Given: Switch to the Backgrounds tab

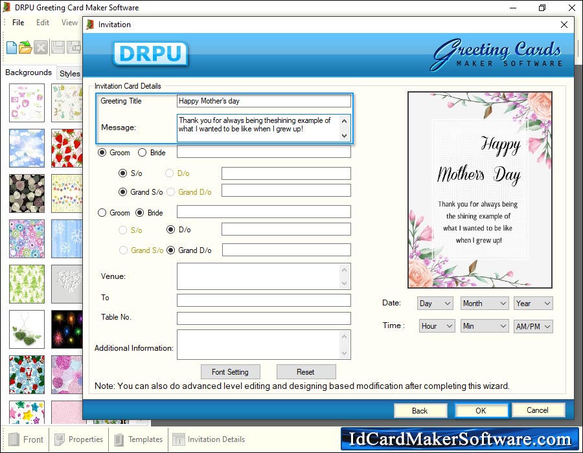Looking at the screenshot, I should 29,72.
